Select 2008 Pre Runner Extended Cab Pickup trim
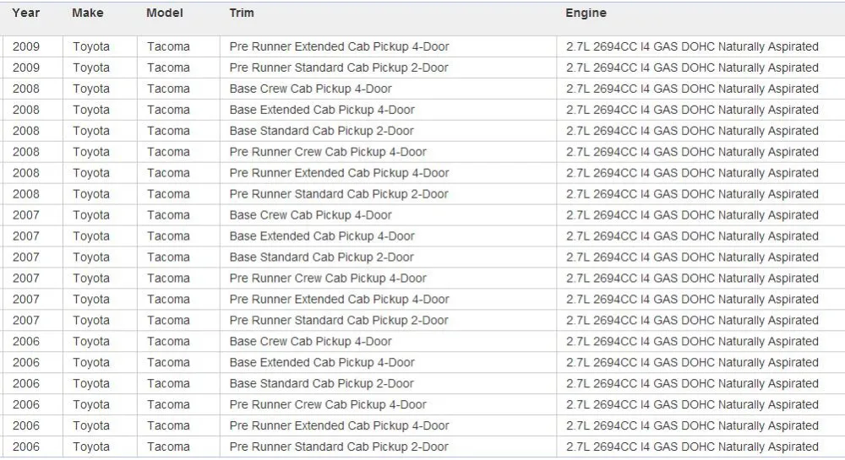The image size is (845, 460). pos(339,173)
